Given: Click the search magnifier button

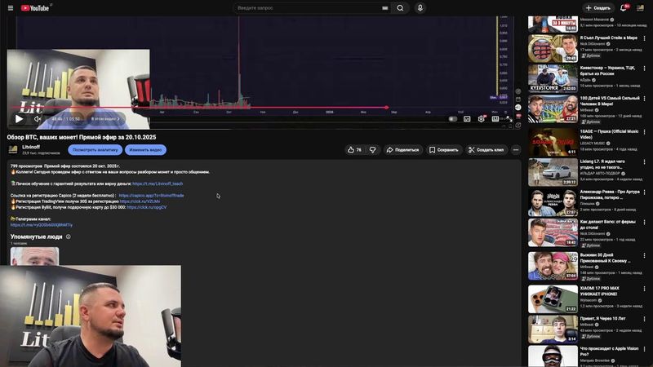Looking at the screenshot, I should tap(400, 7).
